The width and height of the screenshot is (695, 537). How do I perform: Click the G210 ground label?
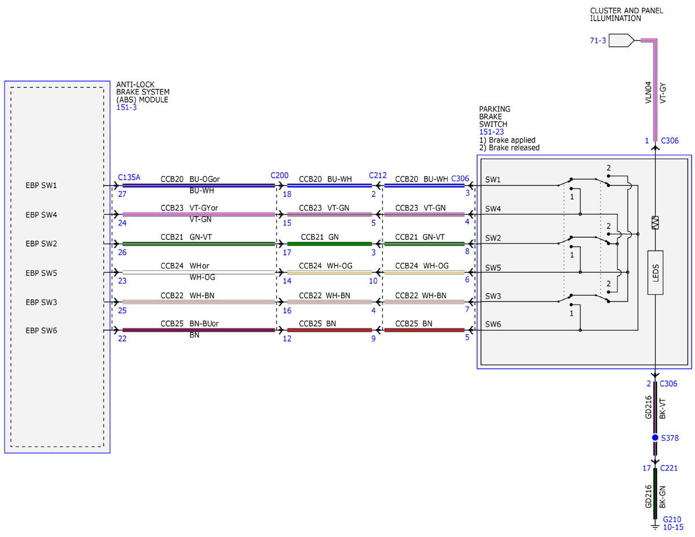[x=672, y=519]
